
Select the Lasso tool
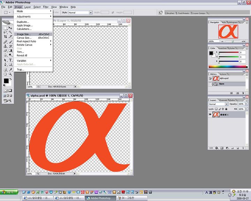click(5, 32)
